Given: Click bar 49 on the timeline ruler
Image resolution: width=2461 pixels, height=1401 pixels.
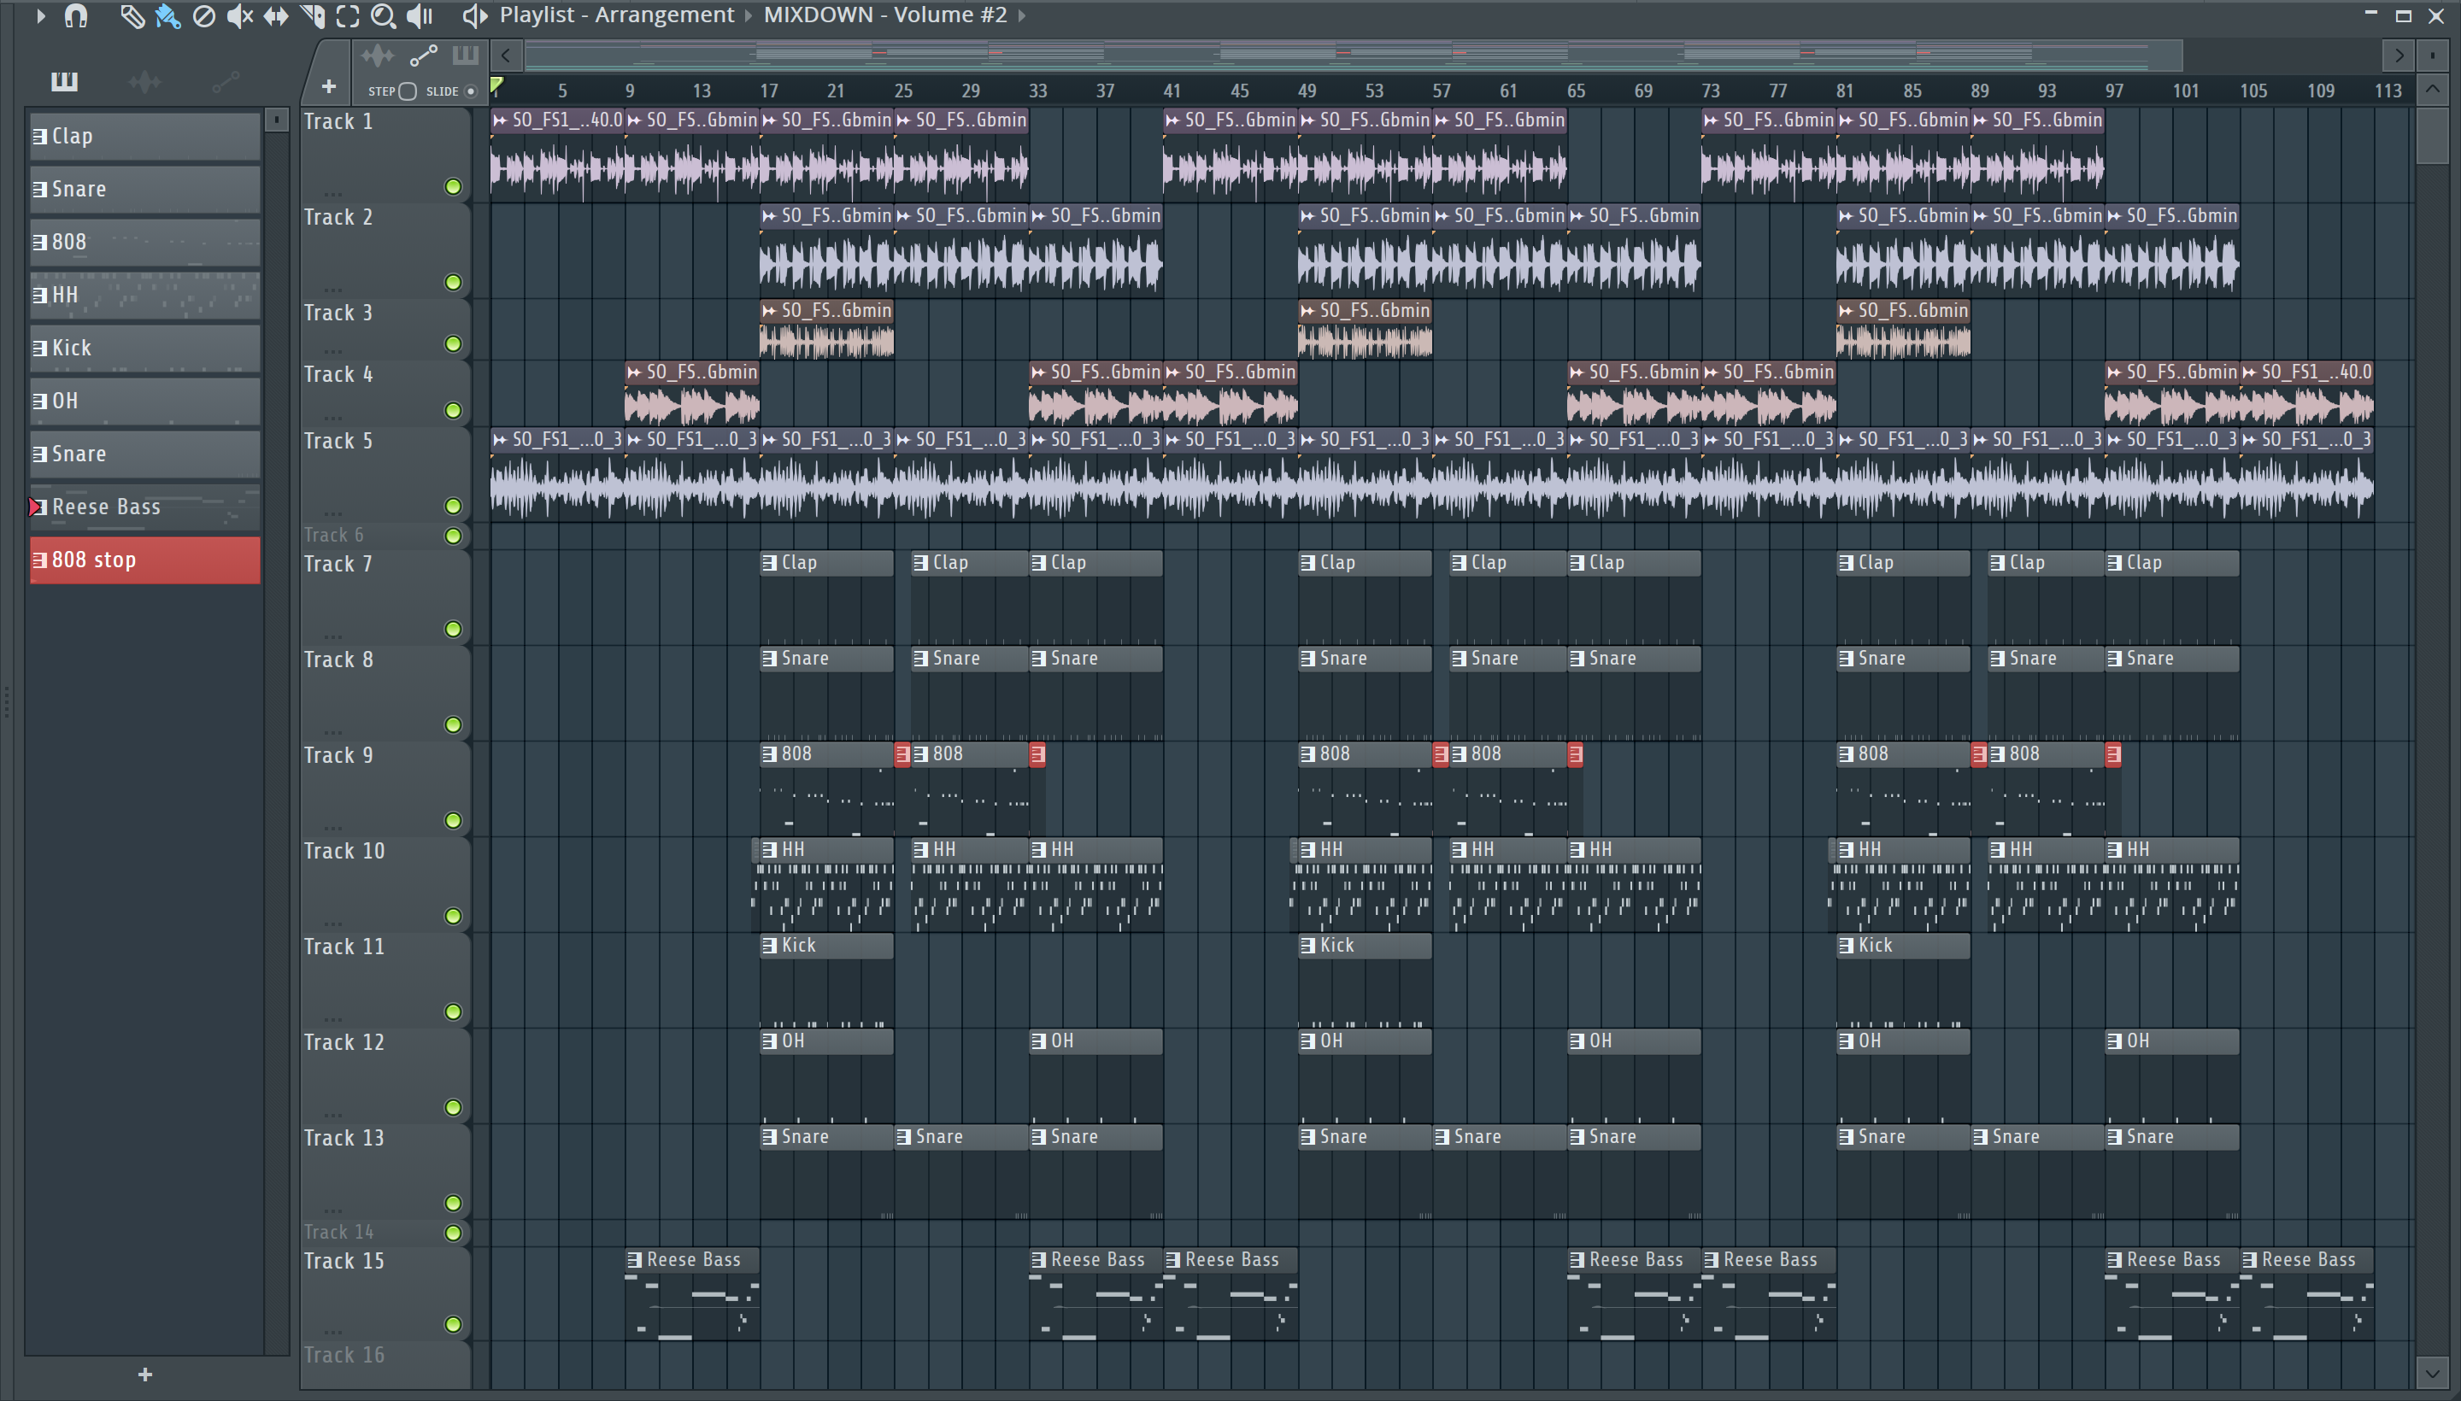Looking at the screenshot, I should [x=1307, y=91].
